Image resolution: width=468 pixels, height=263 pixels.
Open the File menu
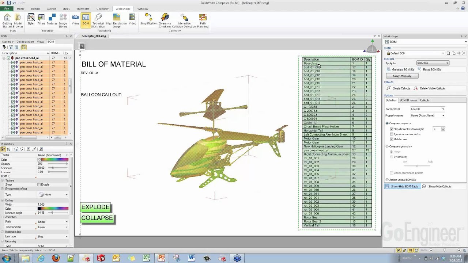pos(6,8)
